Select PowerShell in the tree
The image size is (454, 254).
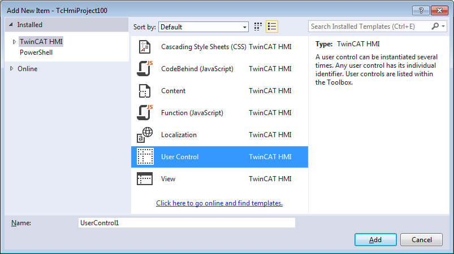pyautogui.click(x=36, y=52)
